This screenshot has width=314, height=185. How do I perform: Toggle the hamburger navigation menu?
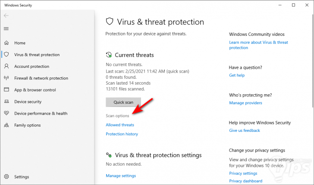6,29
